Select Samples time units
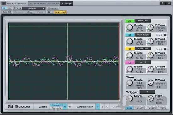 tap(56, 105)
